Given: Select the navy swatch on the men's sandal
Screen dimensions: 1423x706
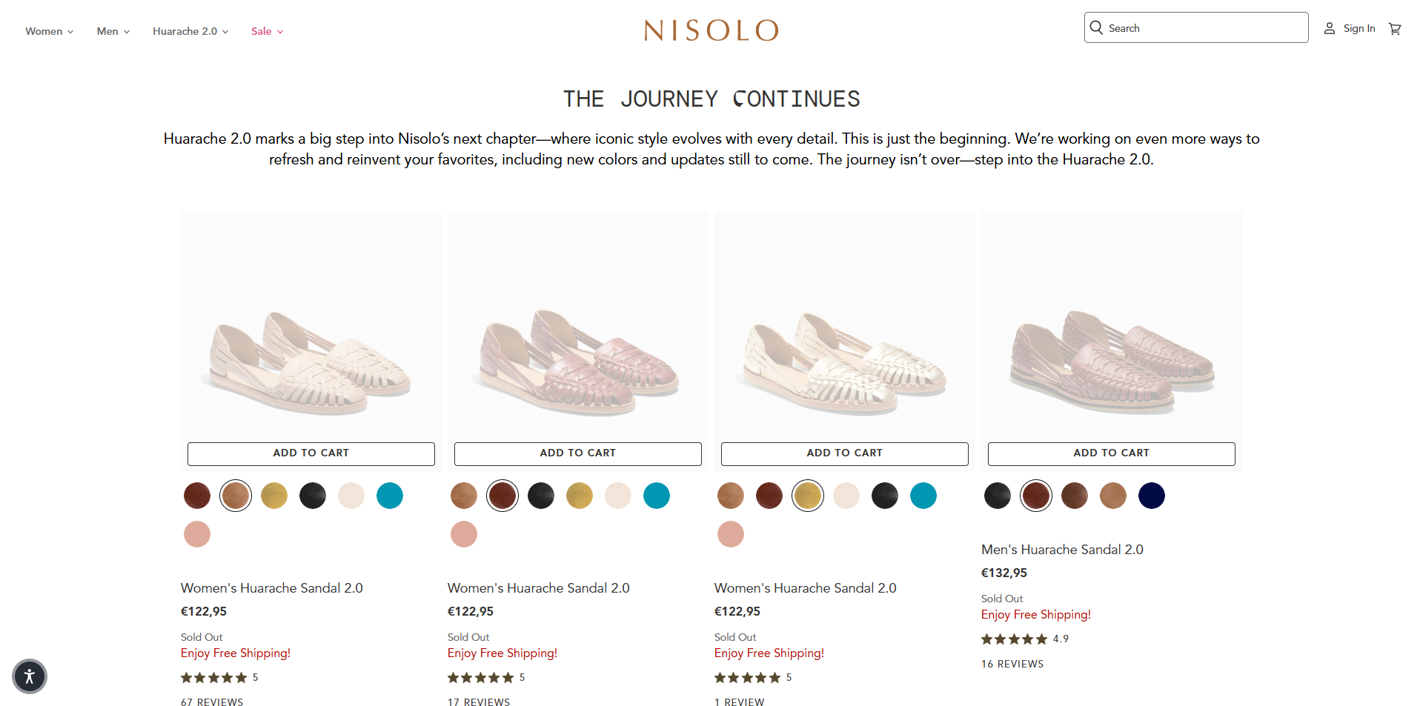Looking at the screenshot, I should click(x=1151, y=496).
